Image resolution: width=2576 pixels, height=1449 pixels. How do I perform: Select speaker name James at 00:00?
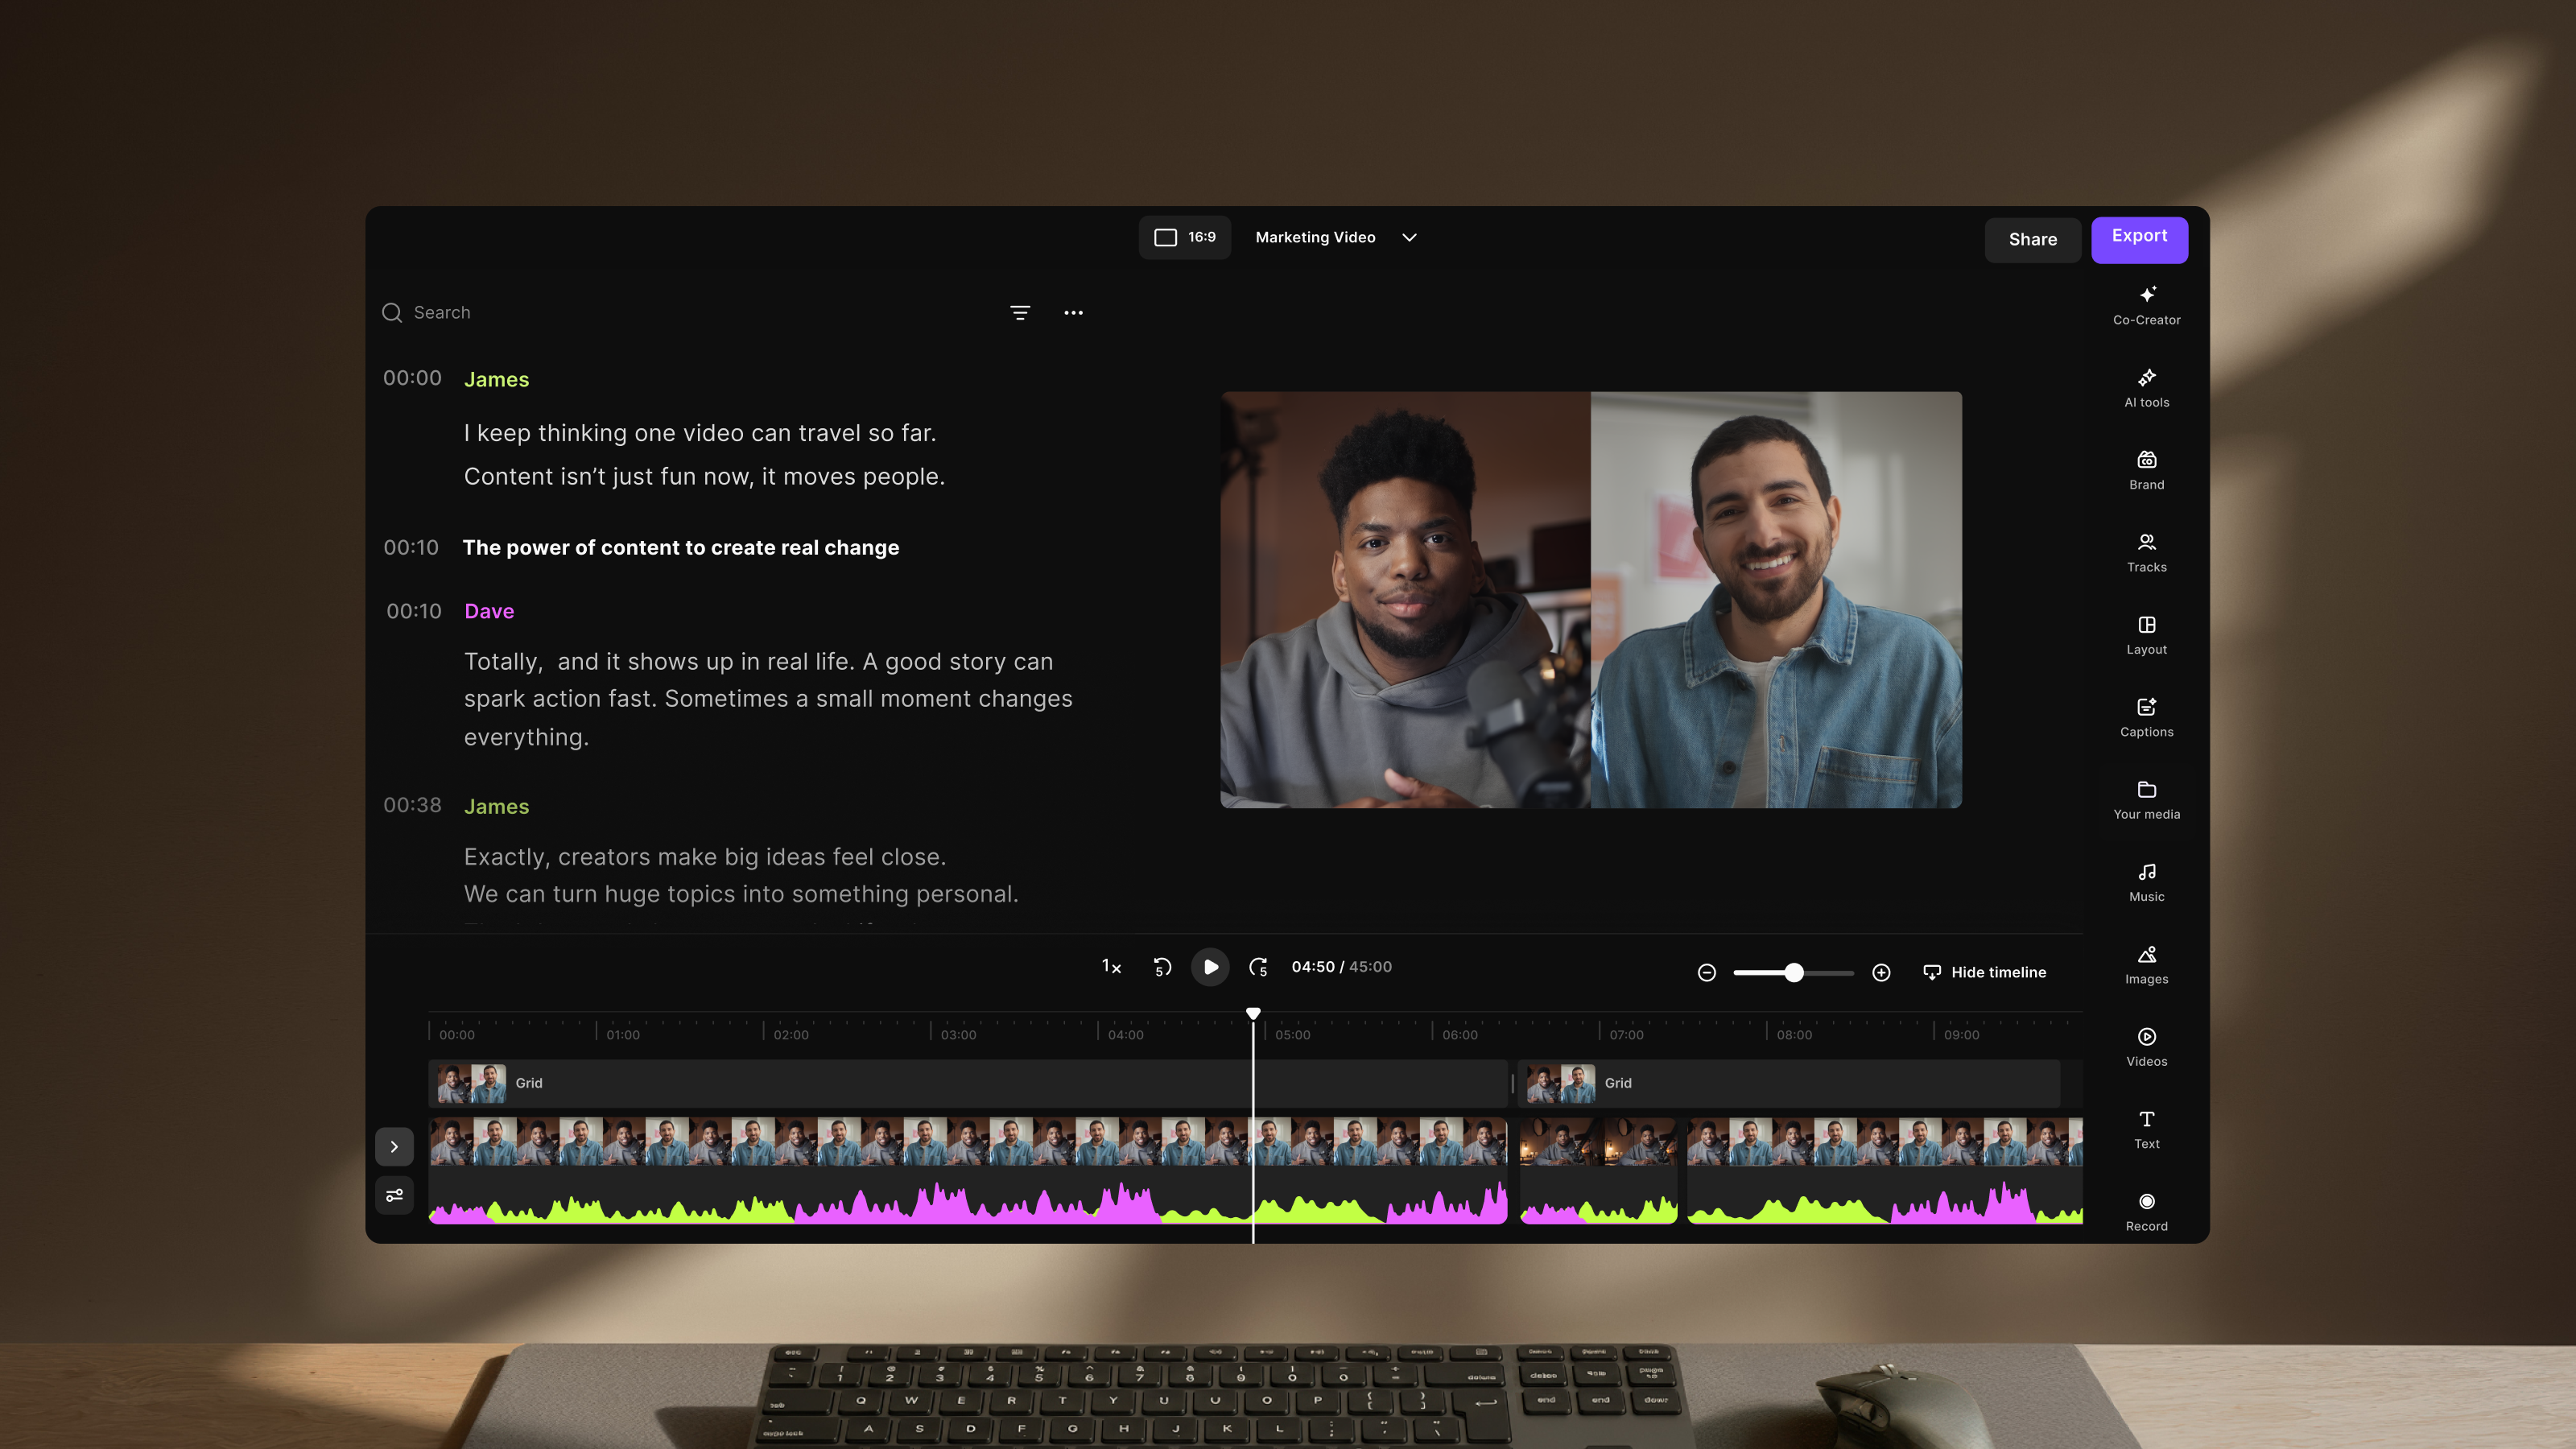coord(496,380)
